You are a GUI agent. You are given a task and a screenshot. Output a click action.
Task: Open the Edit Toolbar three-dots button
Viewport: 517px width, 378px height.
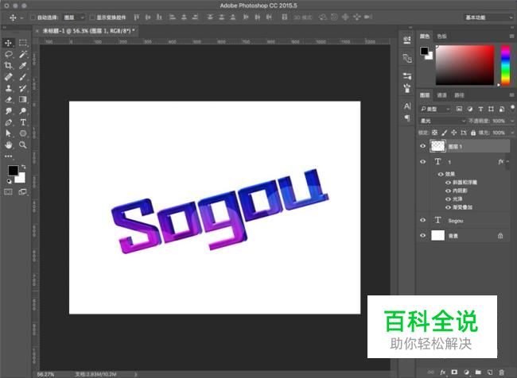pyautogui.click(x=8, y=156)
